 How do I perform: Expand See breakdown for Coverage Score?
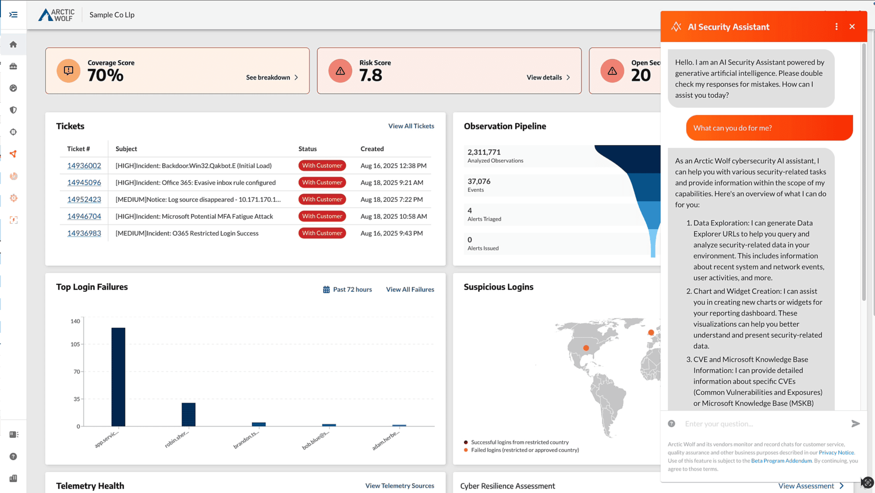(x=272, y=77)
